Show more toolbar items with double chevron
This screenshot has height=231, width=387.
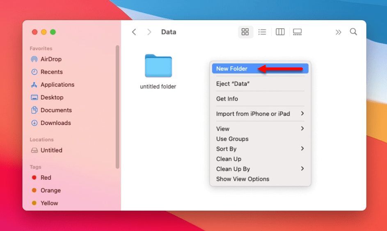pyautogui.click(x=338, y=32)
